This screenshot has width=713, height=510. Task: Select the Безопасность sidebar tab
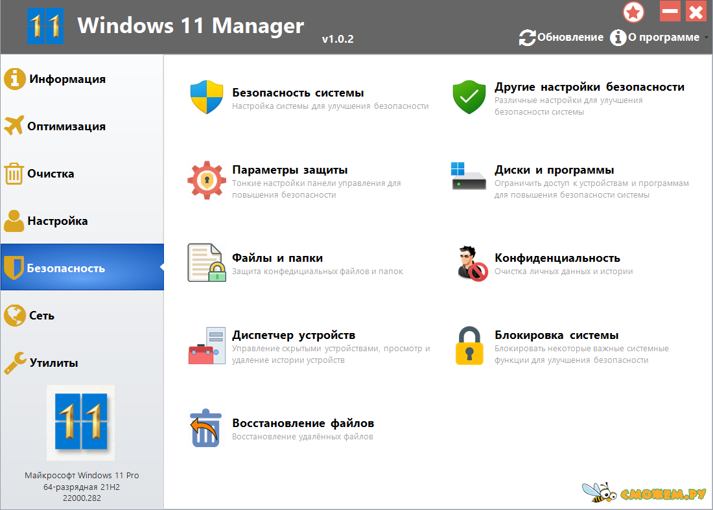point(82,267)
